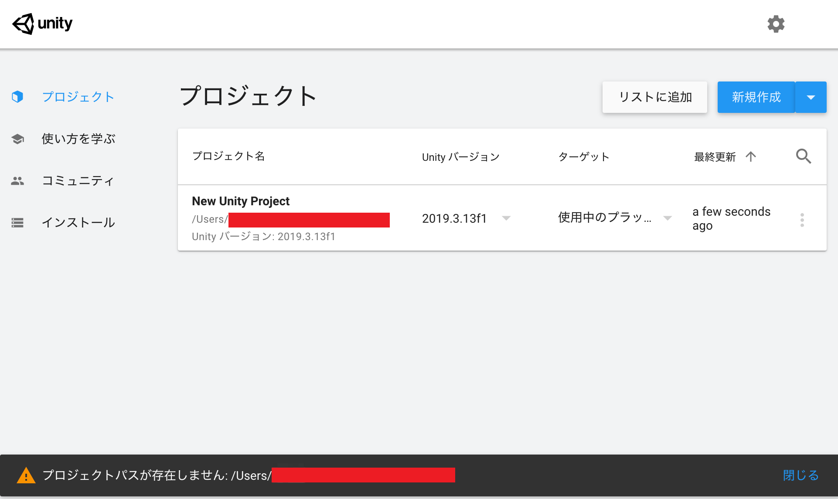Open project search with magnifier icon

click(803, 156)
